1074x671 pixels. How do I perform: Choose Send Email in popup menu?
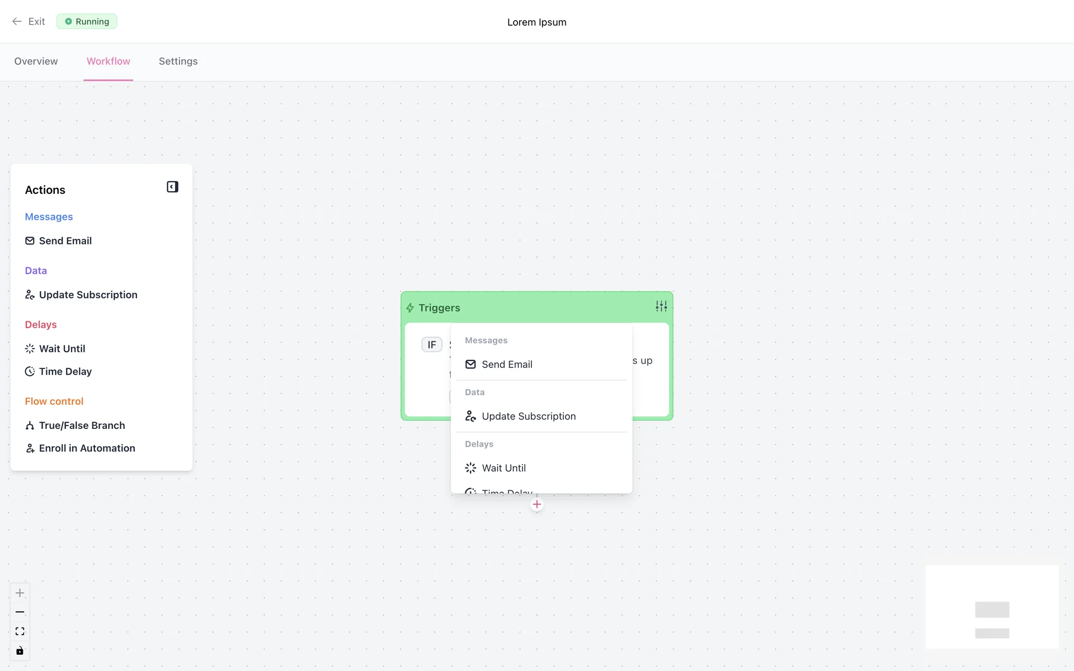pyautogui.click(x=507, y=365)
